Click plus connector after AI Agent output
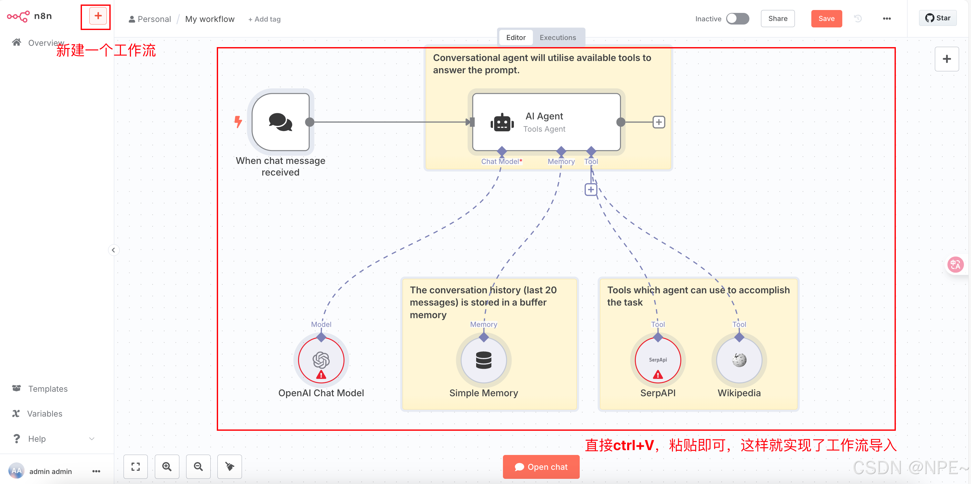 pyautogui.click(x=658, y=122)
